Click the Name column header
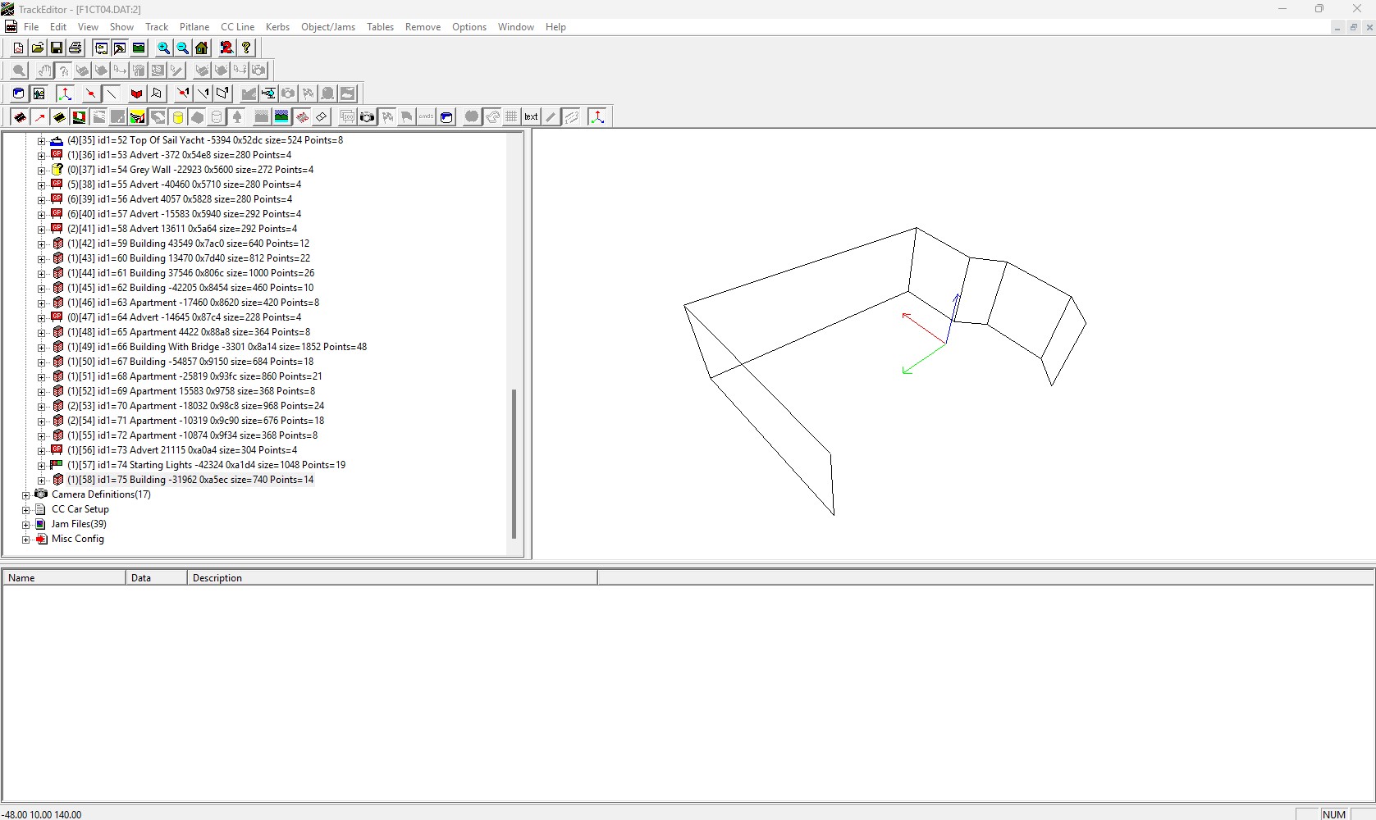1376x820 pixels. click(21, 578)
